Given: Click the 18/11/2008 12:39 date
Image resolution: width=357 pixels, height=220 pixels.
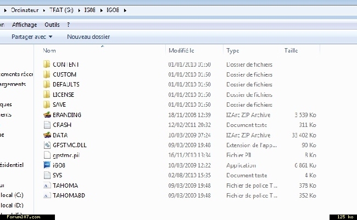Looking at the screenshot, I should point(189,115).
